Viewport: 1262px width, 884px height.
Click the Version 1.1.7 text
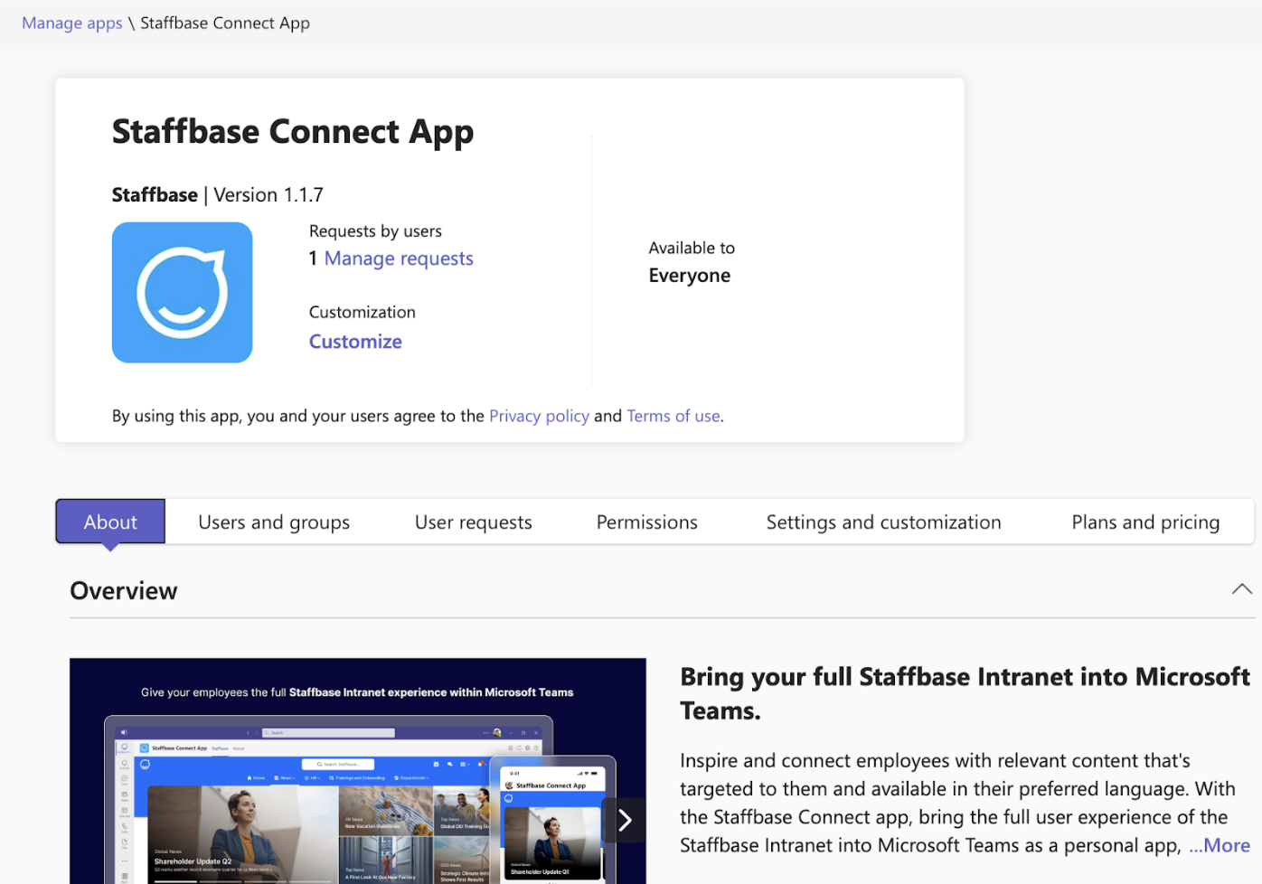click(268, 194)
